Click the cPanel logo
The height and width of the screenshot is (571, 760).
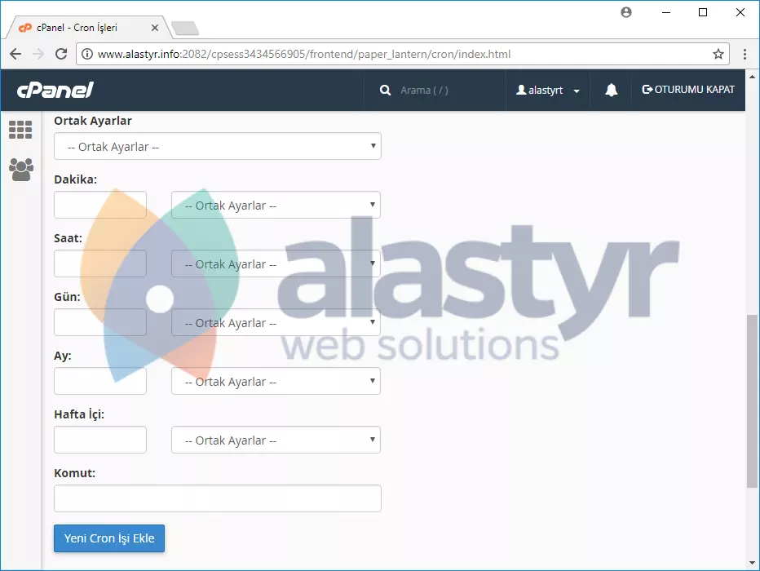[x=53, y=90]
